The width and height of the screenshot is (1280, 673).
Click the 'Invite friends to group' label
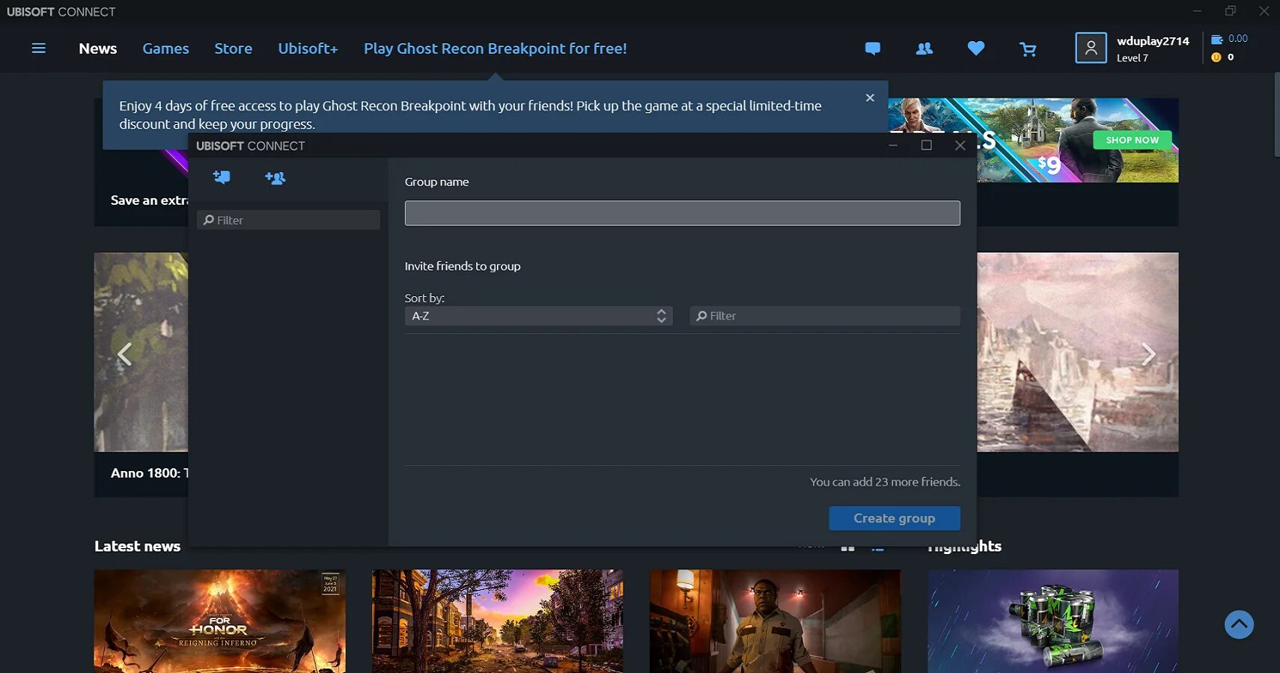click(x=463, y=266)
